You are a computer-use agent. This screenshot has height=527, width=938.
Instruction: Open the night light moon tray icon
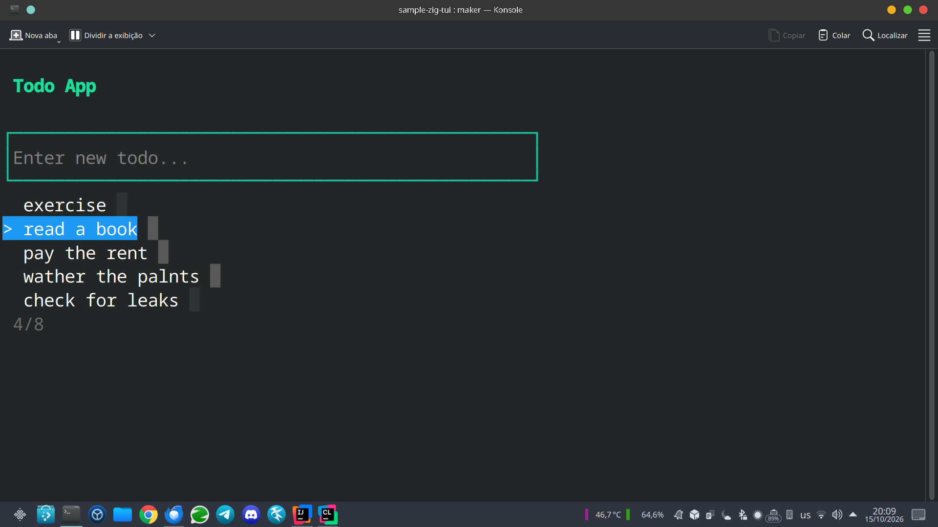click(x=726, y=515)
